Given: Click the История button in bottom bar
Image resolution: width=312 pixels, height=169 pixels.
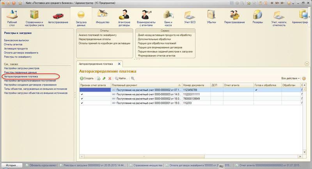Looking at the screenshot, I should click(x=12, y=165).
